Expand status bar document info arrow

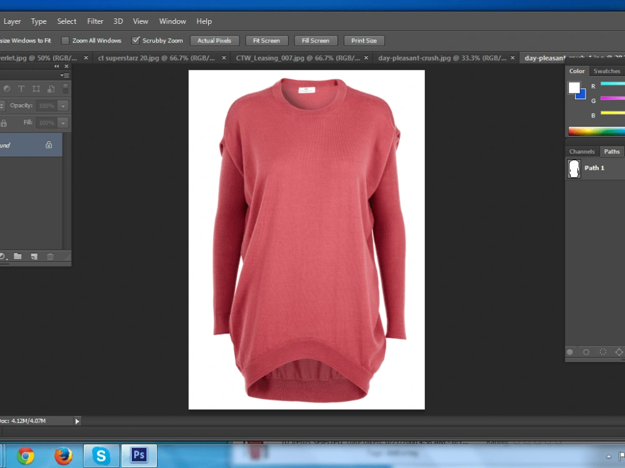tap(77, 421)
